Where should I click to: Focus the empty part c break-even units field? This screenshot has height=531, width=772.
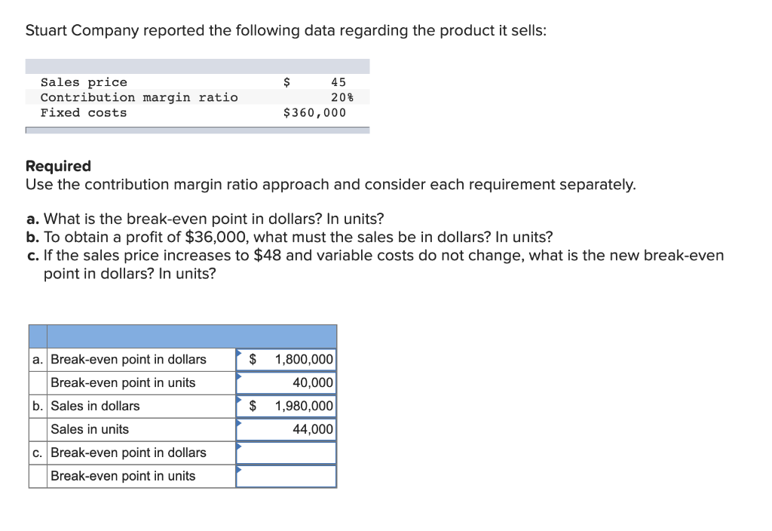point(286,477)
